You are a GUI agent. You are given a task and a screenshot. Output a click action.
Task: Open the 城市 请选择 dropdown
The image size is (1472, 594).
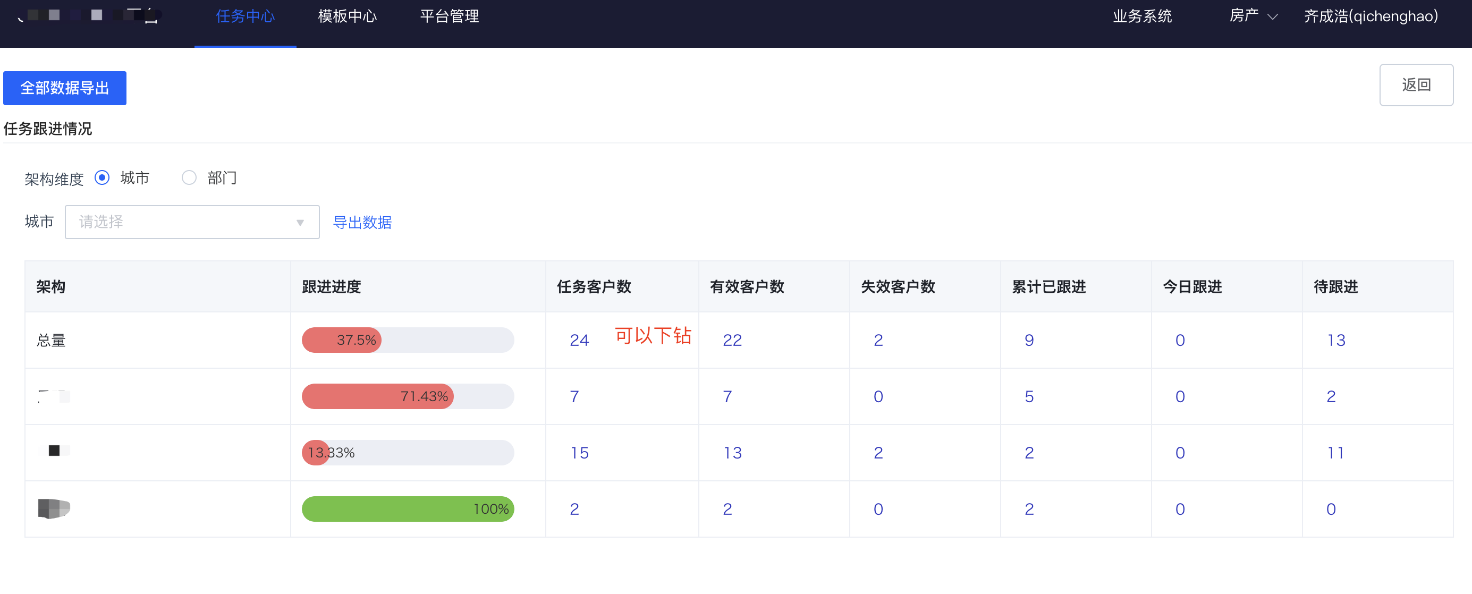click(x=192, y=222)
